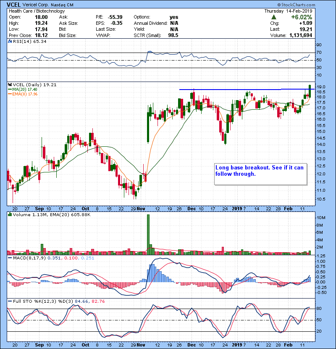Click the Annual Dividend N/A value
This screenshot has height=349, width=336.
pyautogui.click(x=174, y=23)
